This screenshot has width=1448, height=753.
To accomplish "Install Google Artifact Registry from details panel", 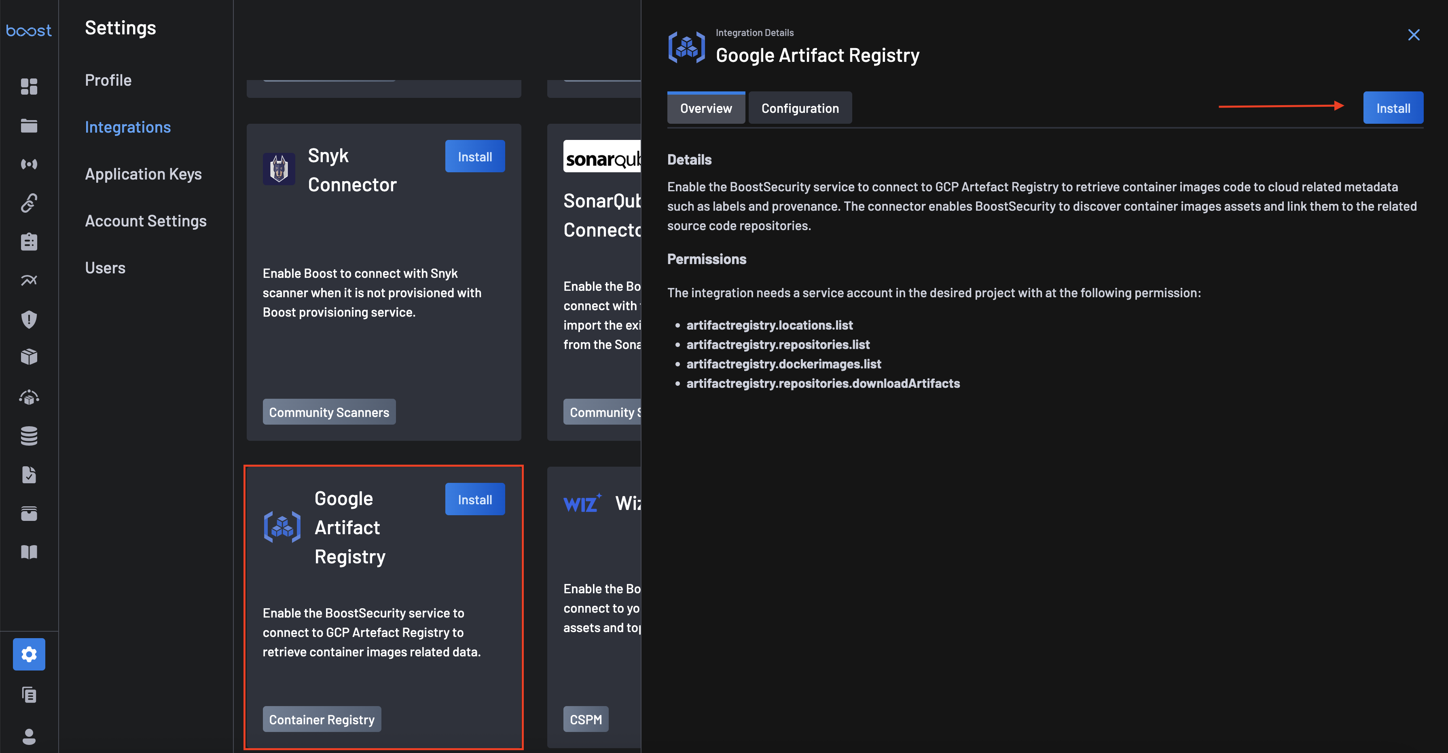I will tap(1392, 108).
